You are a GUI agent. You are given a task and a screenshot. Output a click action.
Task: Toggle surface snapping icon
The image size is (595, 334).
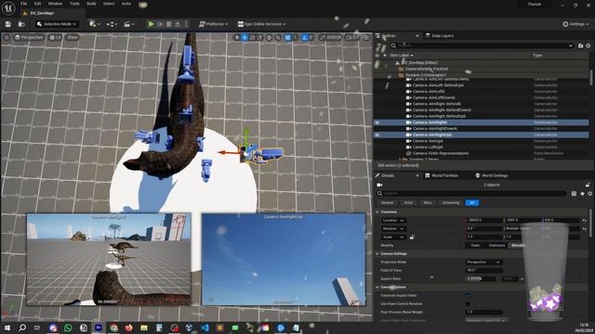click(x=278, y=37)
